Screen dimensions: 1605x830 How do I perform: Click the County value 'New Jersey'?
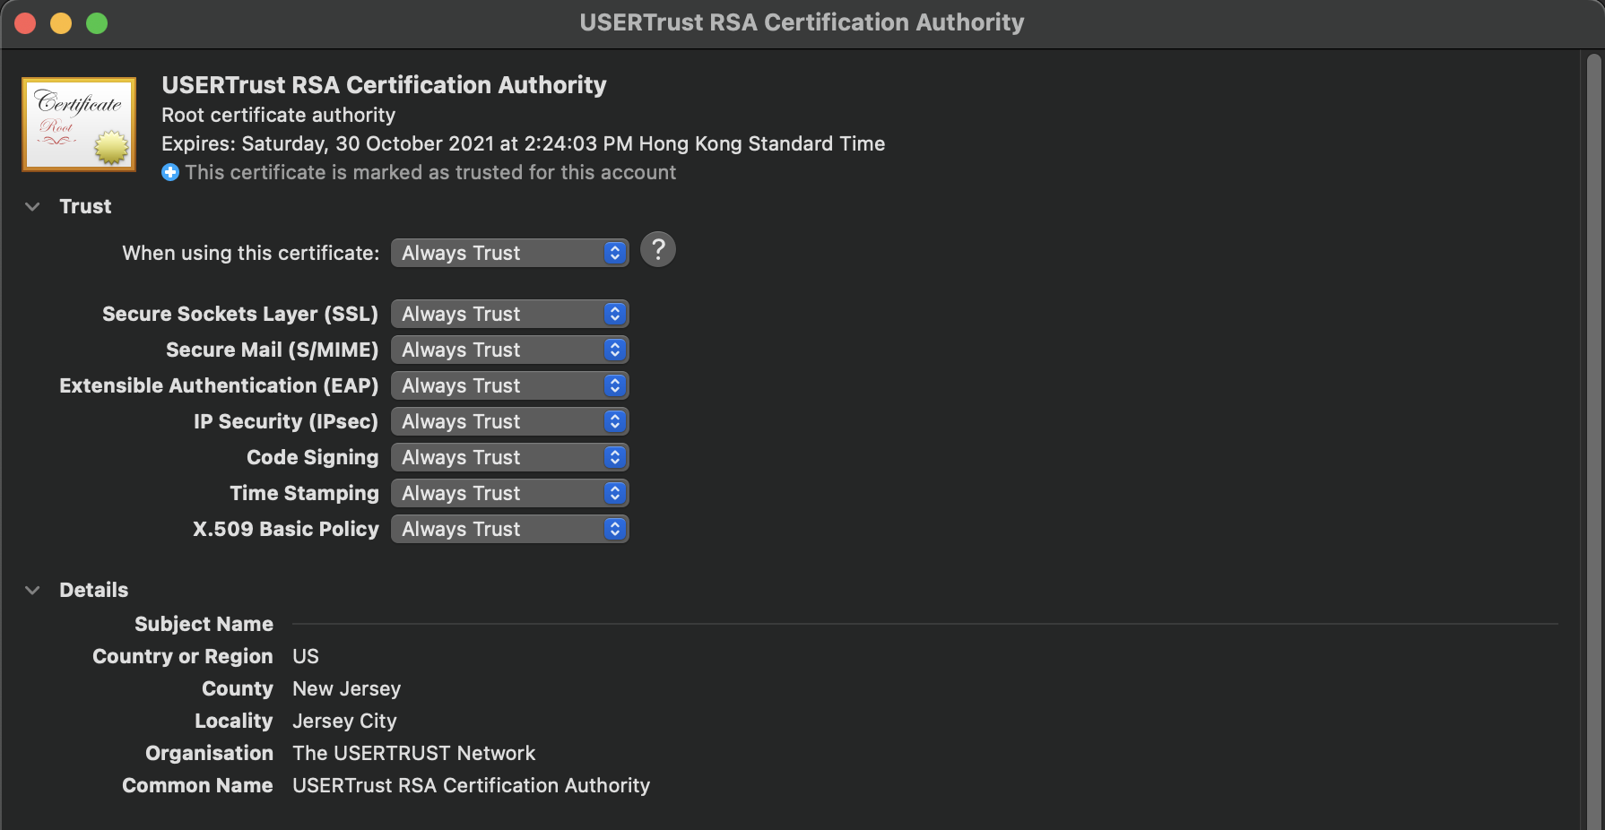coord(346,688)
